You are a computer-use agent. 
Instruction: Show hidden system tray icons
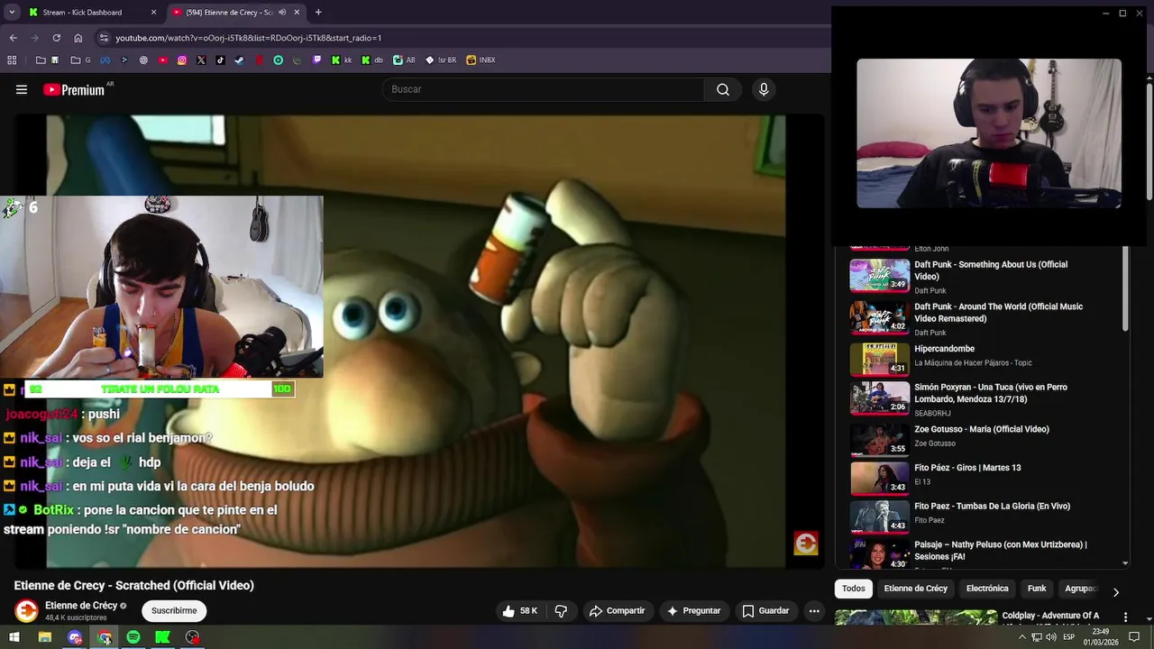[1022, 637]
